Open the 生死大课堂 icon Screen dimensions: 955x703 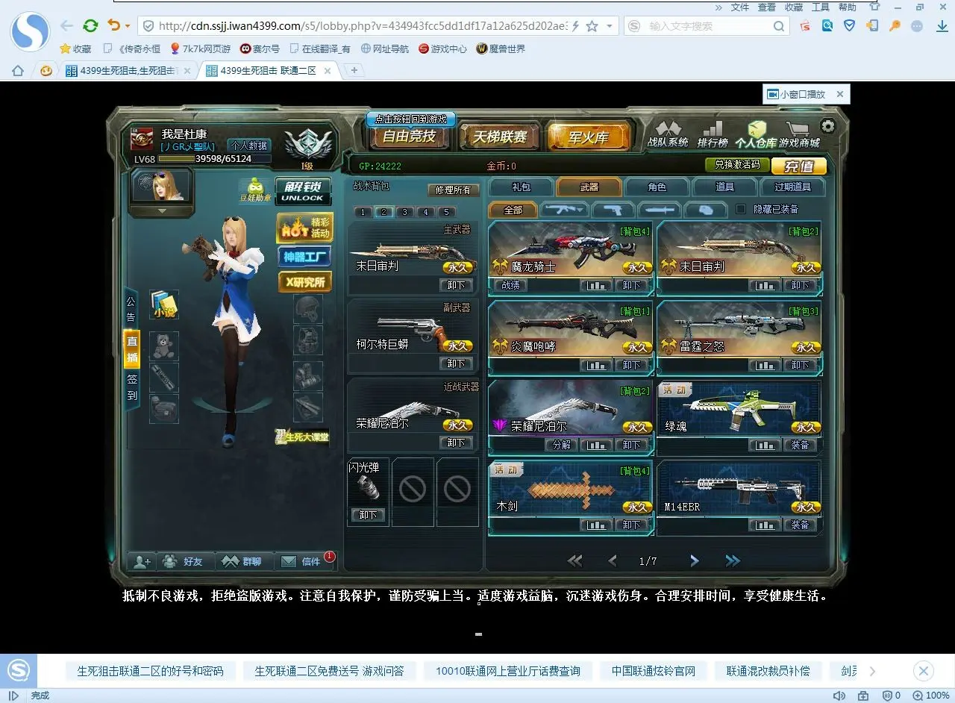(x=302, y=437)
